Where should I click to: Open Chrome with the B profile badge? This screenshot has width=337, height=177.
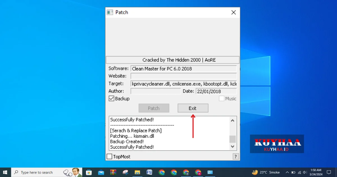coord(186,172)
